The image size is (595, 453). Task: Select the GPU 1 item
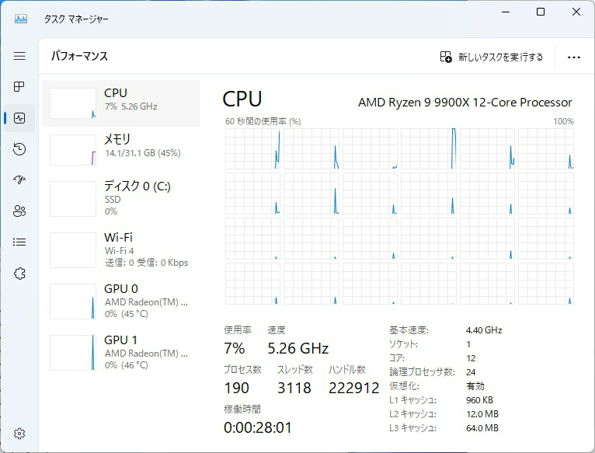tap(121, 352)
